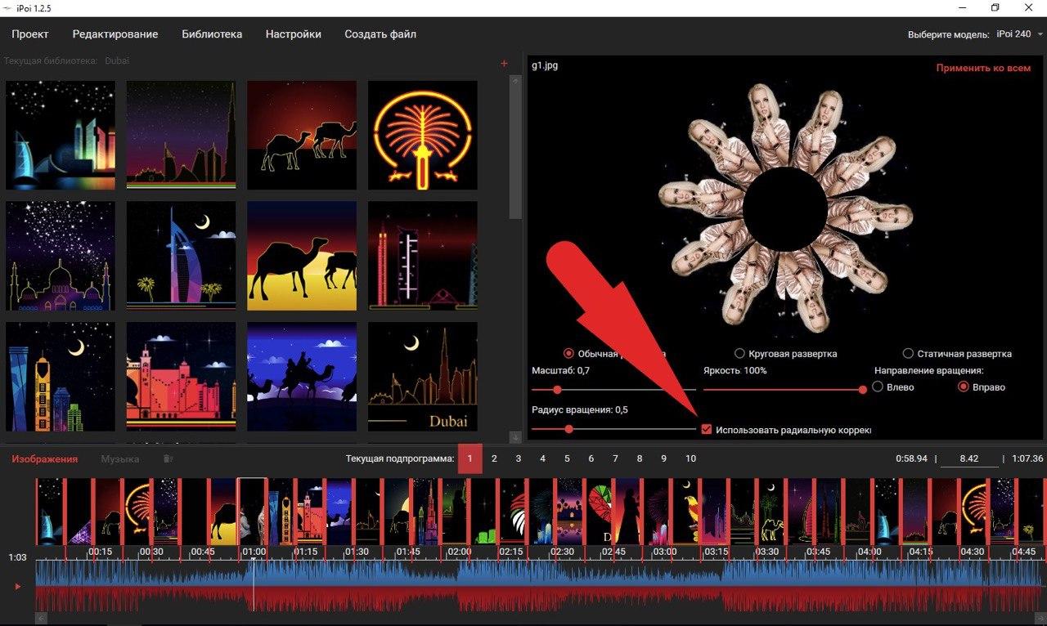Switch to subprogram 5

pos(567,458)
